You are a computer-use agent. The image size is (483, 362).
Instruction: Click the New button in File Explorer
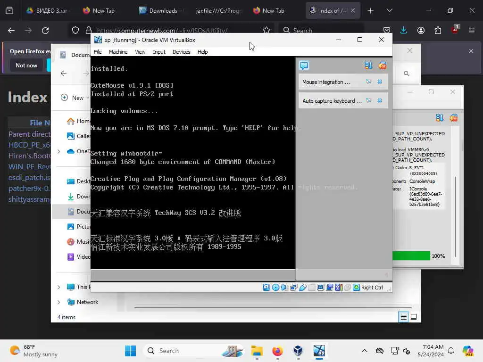coord(74,98)
